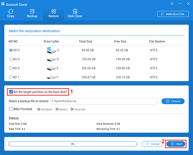This screenshot has height=155, width=193.
Task: Click the backup file path field
Action: click(104, 101)
